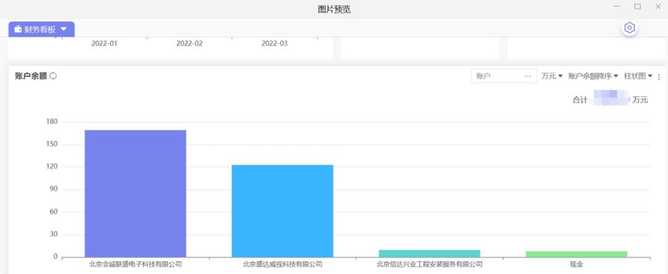Select the 北京会诚联盛电子科技有限公司 purple bar
668x274 pixels.
click(135, 193)
